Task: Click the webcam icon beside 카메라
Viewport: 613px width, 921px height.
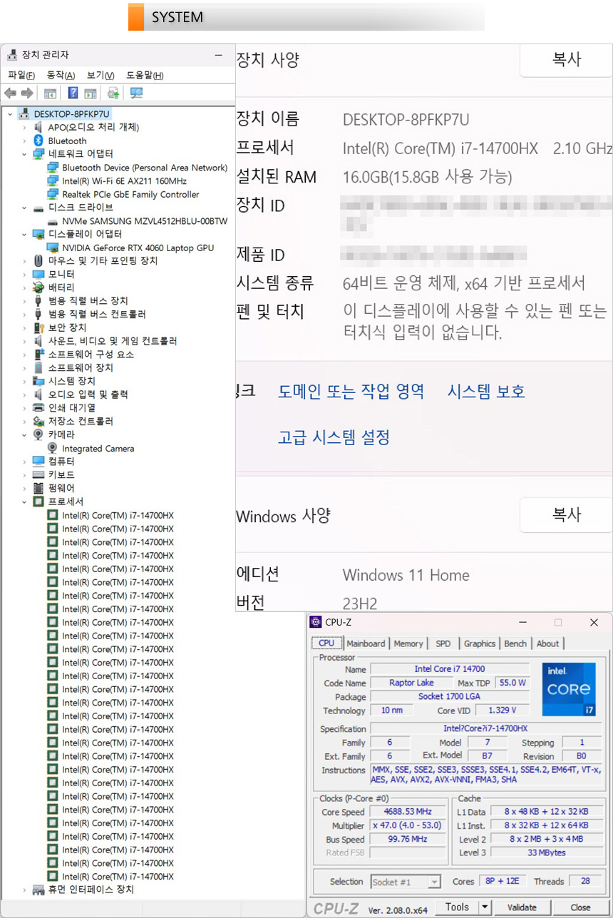Action: [x=38, y=434]
